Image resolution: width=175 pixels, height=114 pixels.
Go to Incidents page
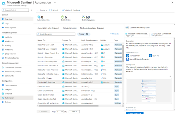(x=8, y=37)
